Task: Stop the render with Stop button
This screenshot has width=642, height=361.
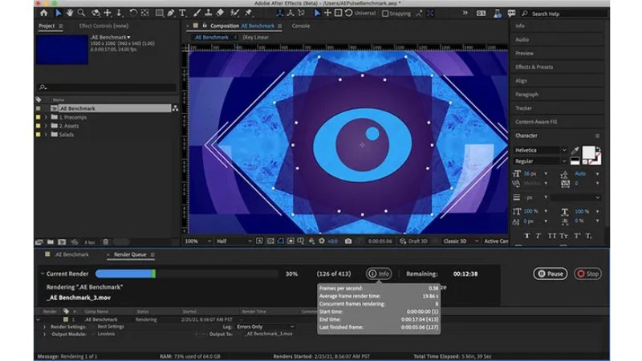Action: tap(588, 274)
